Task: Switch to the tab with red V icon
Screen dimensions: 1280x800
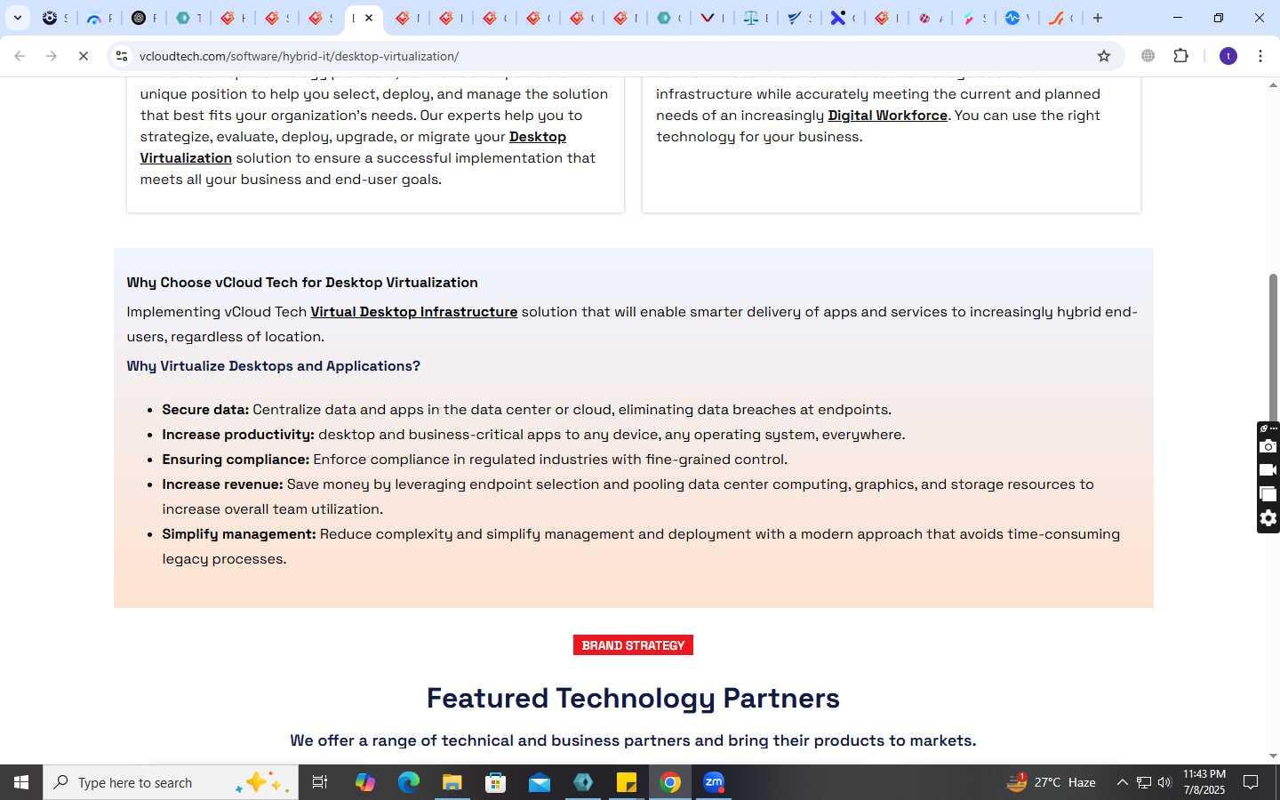Action: pyautogui.click(x=708, y=18)
